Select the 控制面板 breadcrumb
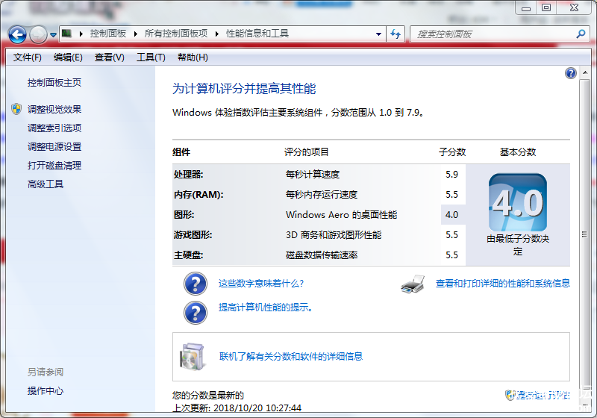Screen dimensions: 597x418 coord(108,34)
